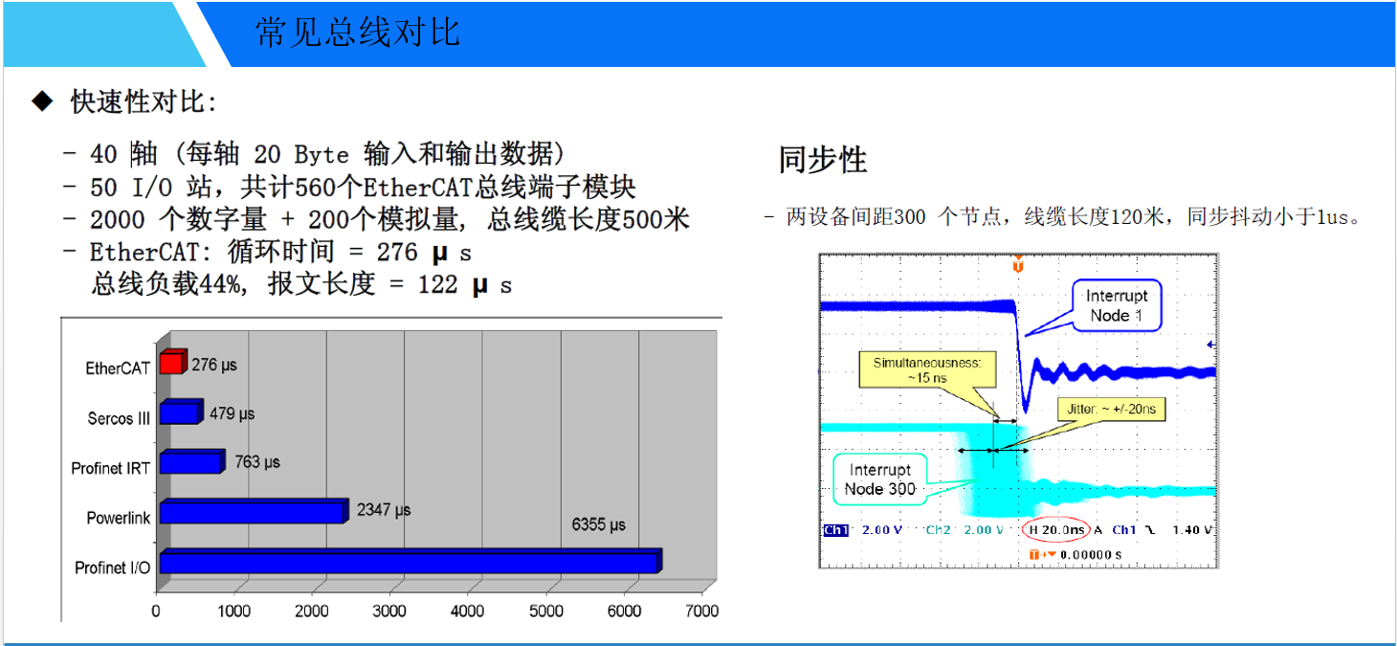1397x646 pixels.
Task: Click the Jitter ~ +/-20ns callout
Action: (1111, 410)
